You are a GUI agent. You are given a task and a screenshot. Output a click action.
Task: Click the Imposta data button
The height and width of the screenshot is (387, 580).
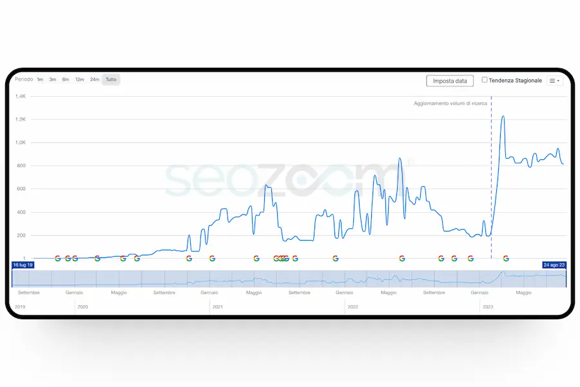tap(450, 81)
